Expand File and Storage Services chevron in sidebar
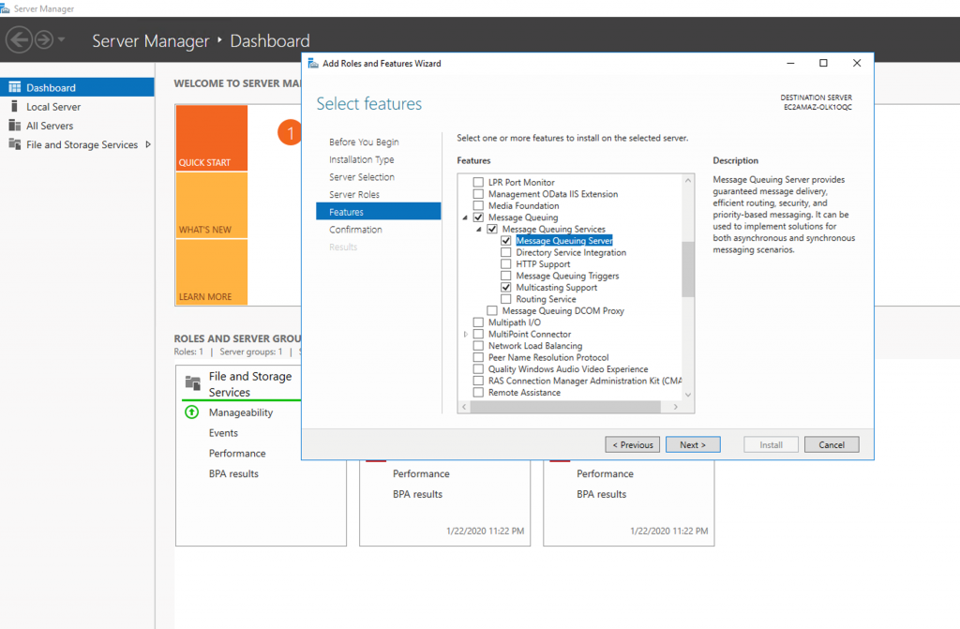Viewport: 960px width, 629px height. click(x=146, y=144)
